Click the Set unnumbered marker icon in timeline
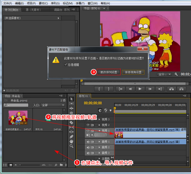 pyautogui.click(x=110, y=110)
